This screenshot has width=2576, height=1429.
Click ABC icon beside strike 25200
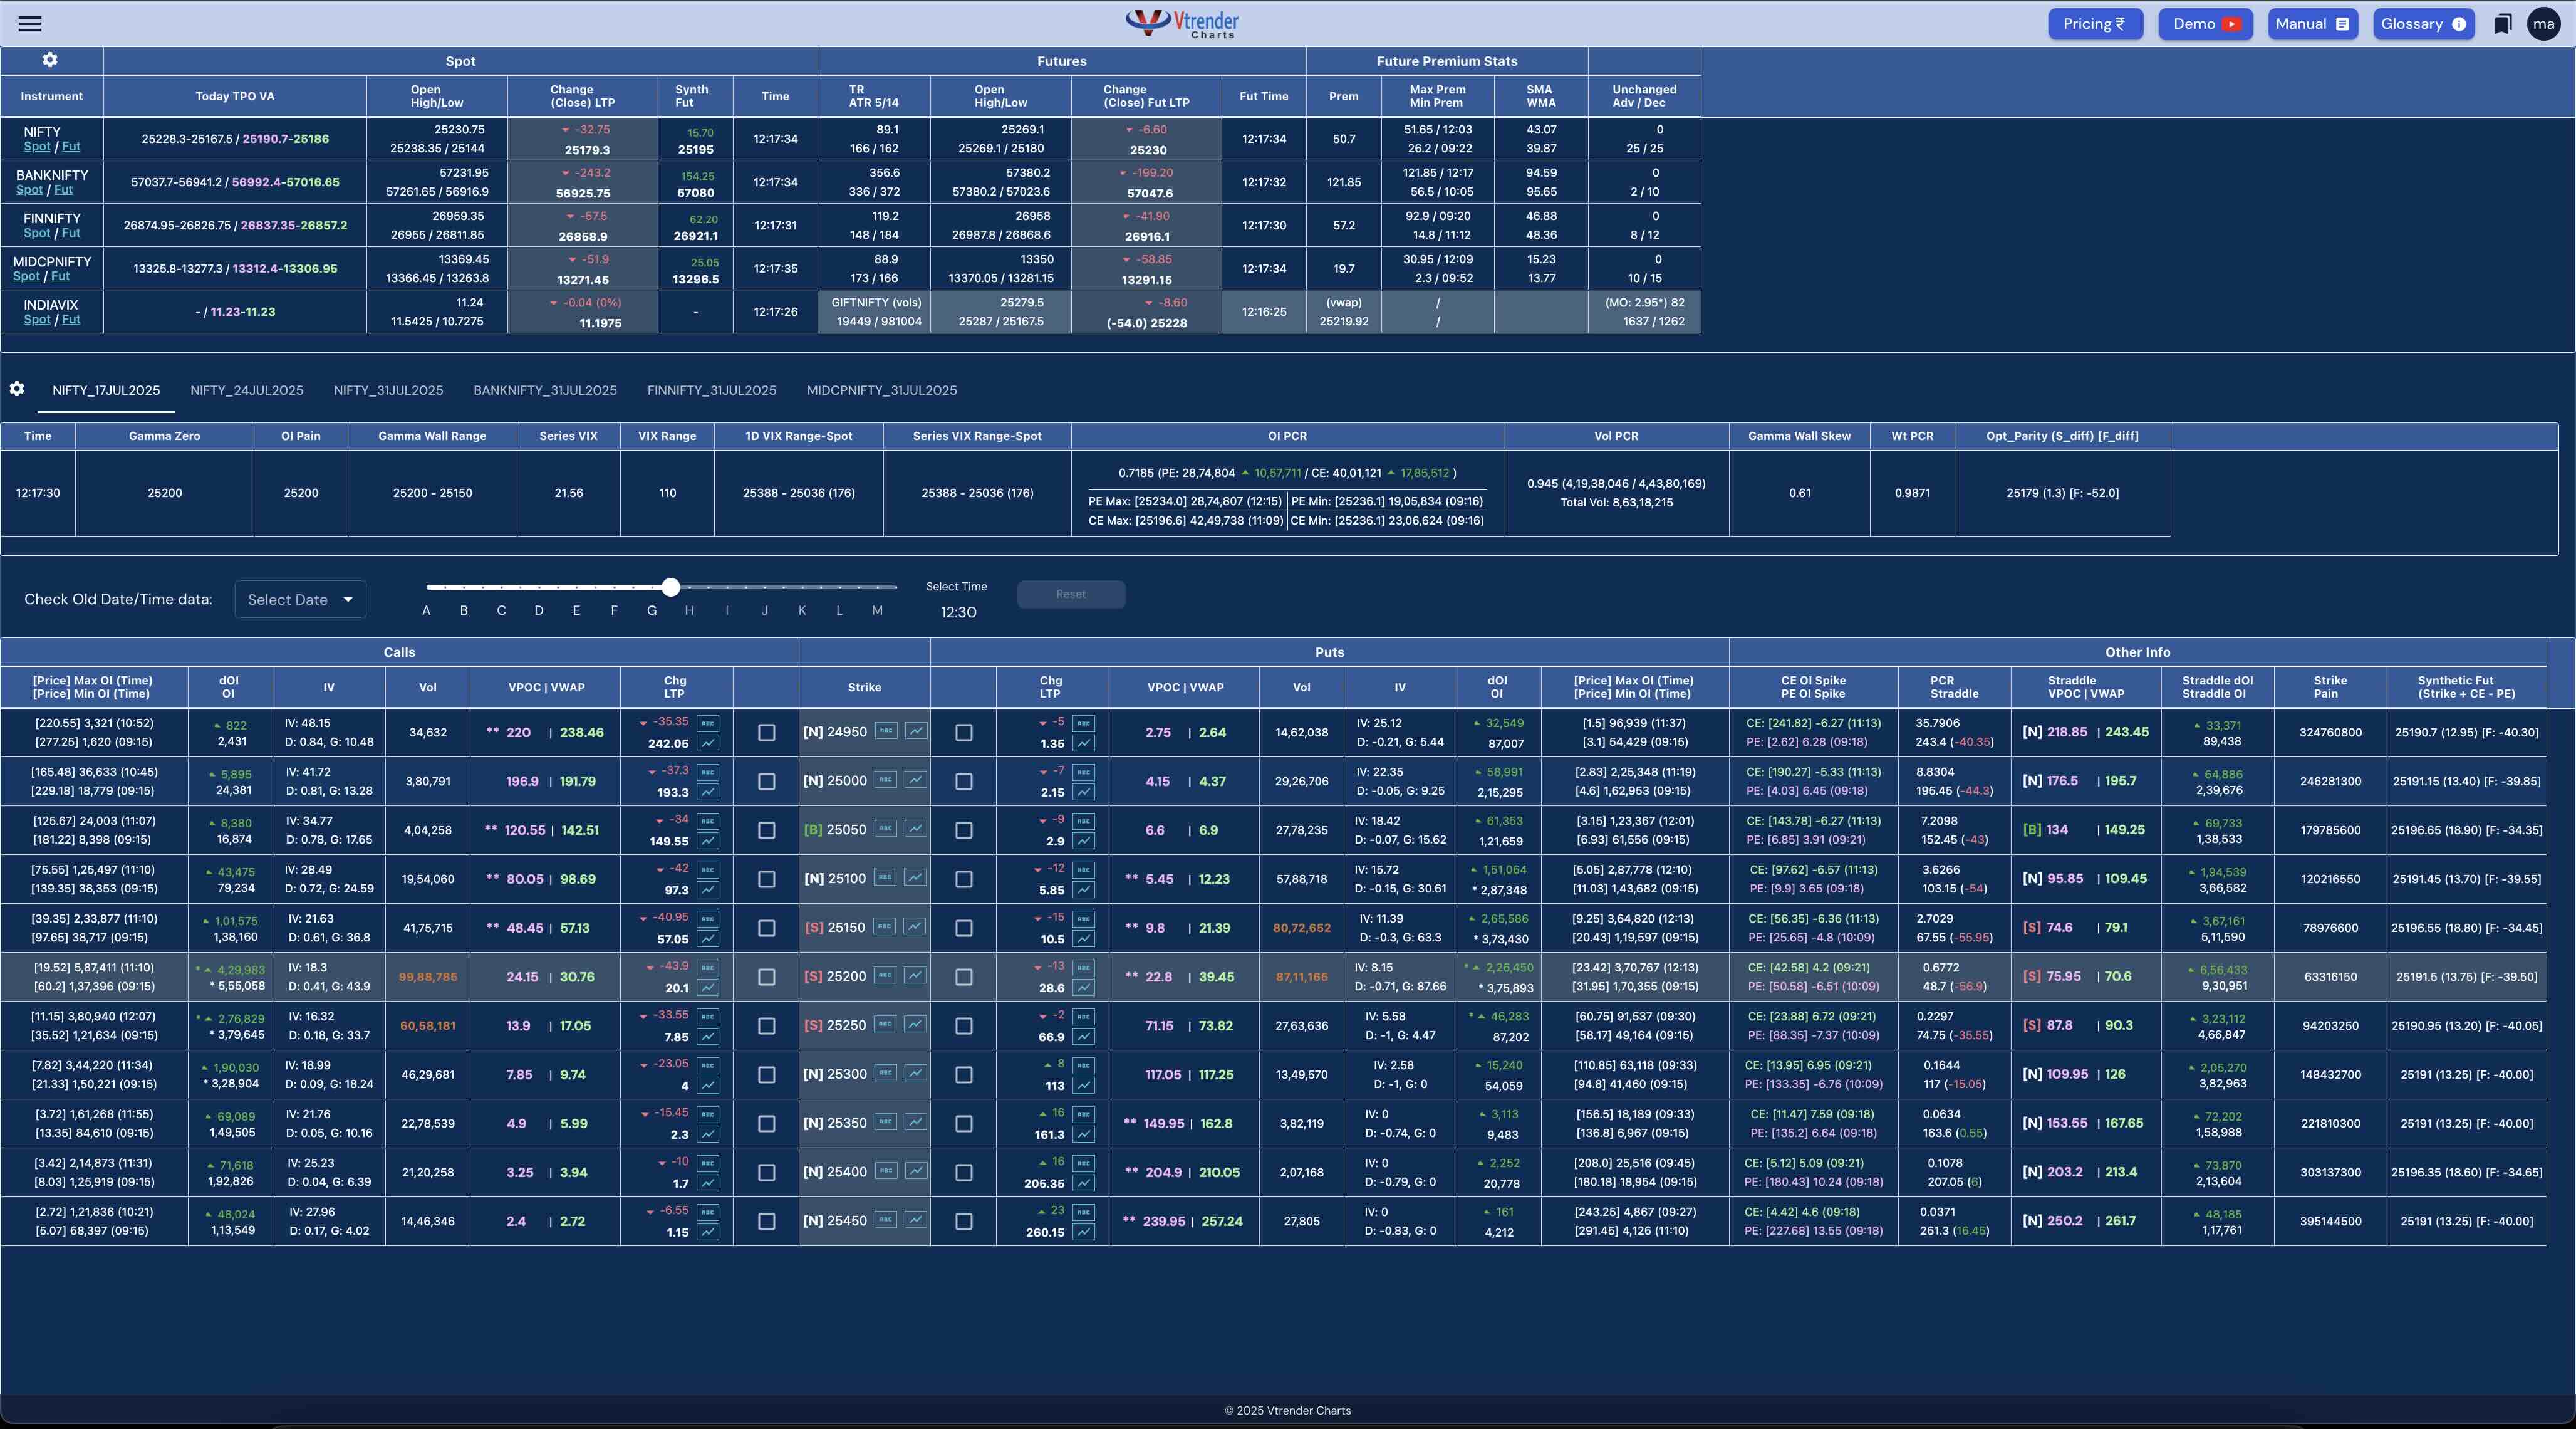[x=885, y=976]
